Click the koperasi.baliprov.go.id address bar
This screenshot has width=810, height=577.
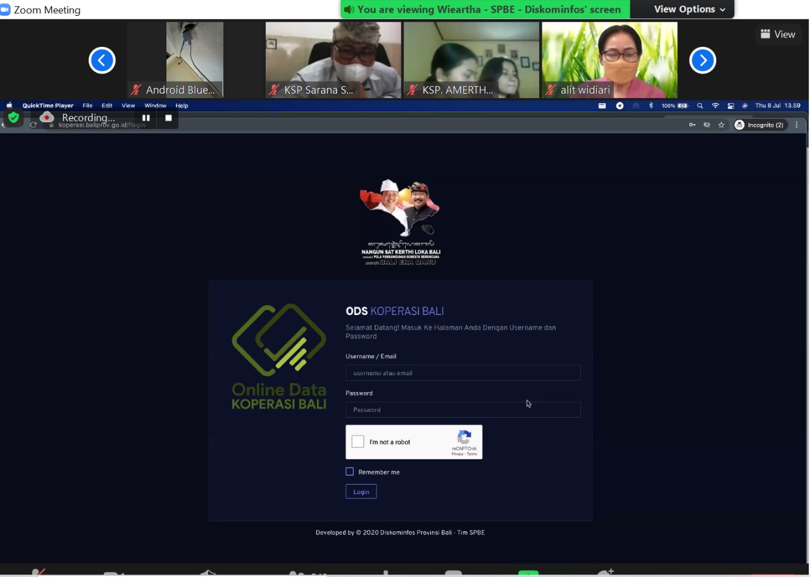tap(101, 125)
